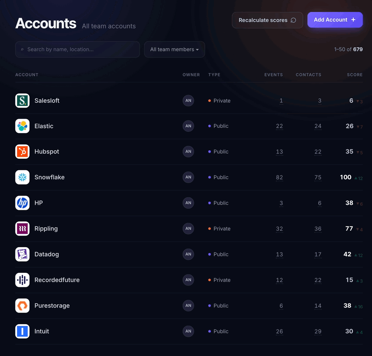Open the All team members dropdown

[174, 50]
